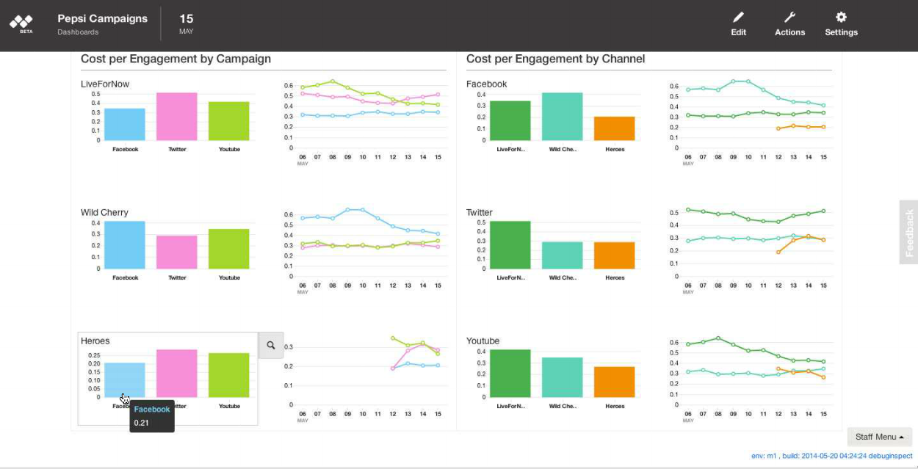918x469 pixels.
Task: Click the Youtube channel chart title
Action: pyautogui.click(x=483, y=341)
